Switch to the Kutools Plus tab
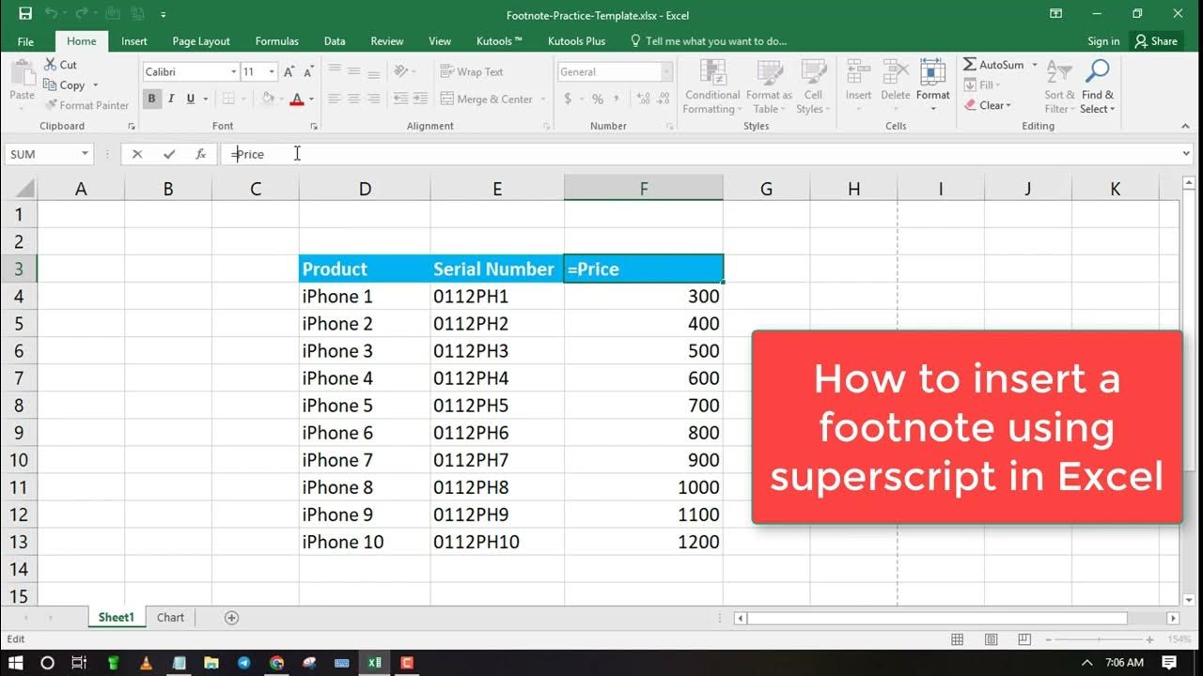Viewport: 1203px width, 676px height. [x=577, y=41]
